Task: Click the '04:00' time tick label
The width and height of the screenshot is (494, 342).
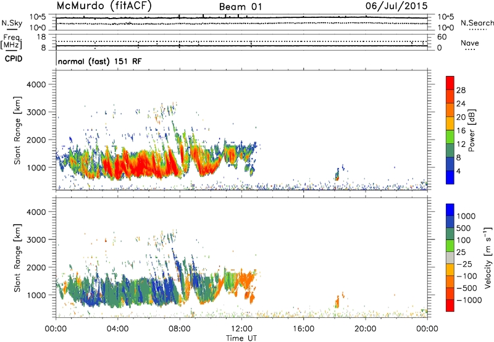Action: (x=117, y=329)
